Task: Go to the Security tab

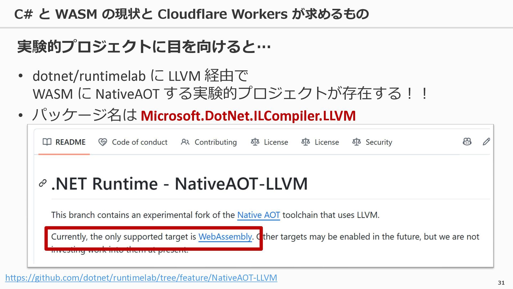Action: [379, 142]
